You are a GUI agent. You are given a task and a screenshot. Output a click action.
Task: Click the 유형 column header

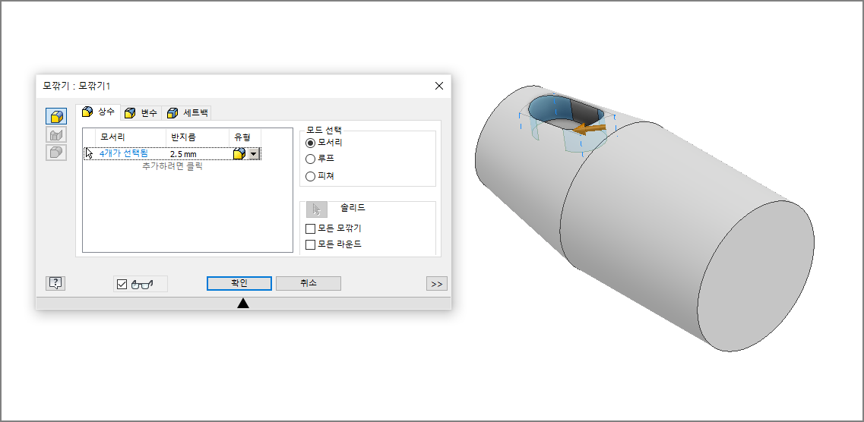coord(245,137)
